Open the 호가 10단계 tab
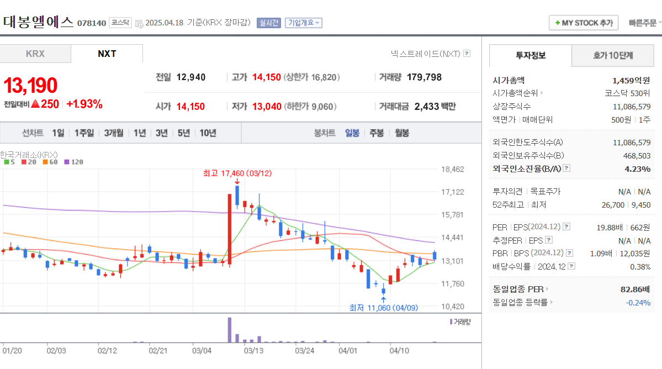 (612, 56)
